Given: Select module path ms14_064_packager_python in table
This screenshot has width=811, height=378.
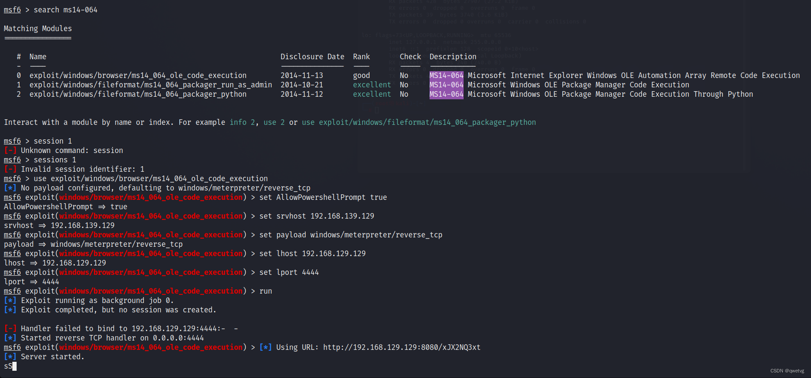Looking at the screenshot, I should [x=138, y=94].
